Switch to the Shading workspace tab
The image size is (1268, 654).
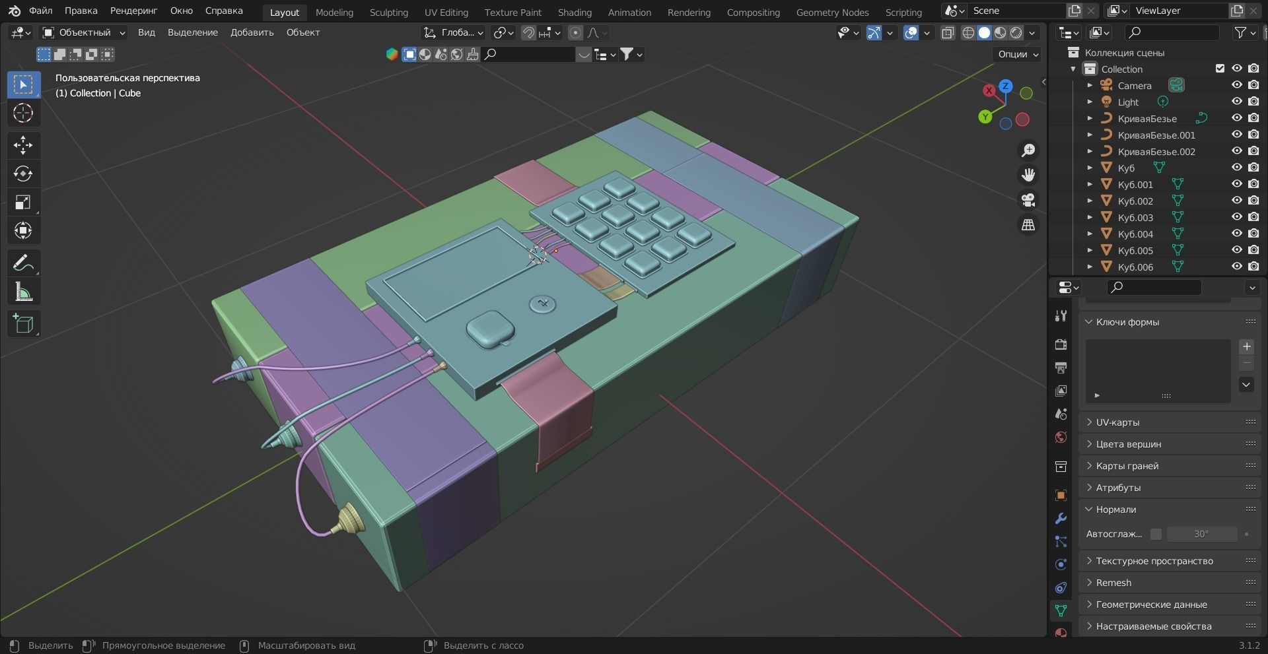[575, 12]
